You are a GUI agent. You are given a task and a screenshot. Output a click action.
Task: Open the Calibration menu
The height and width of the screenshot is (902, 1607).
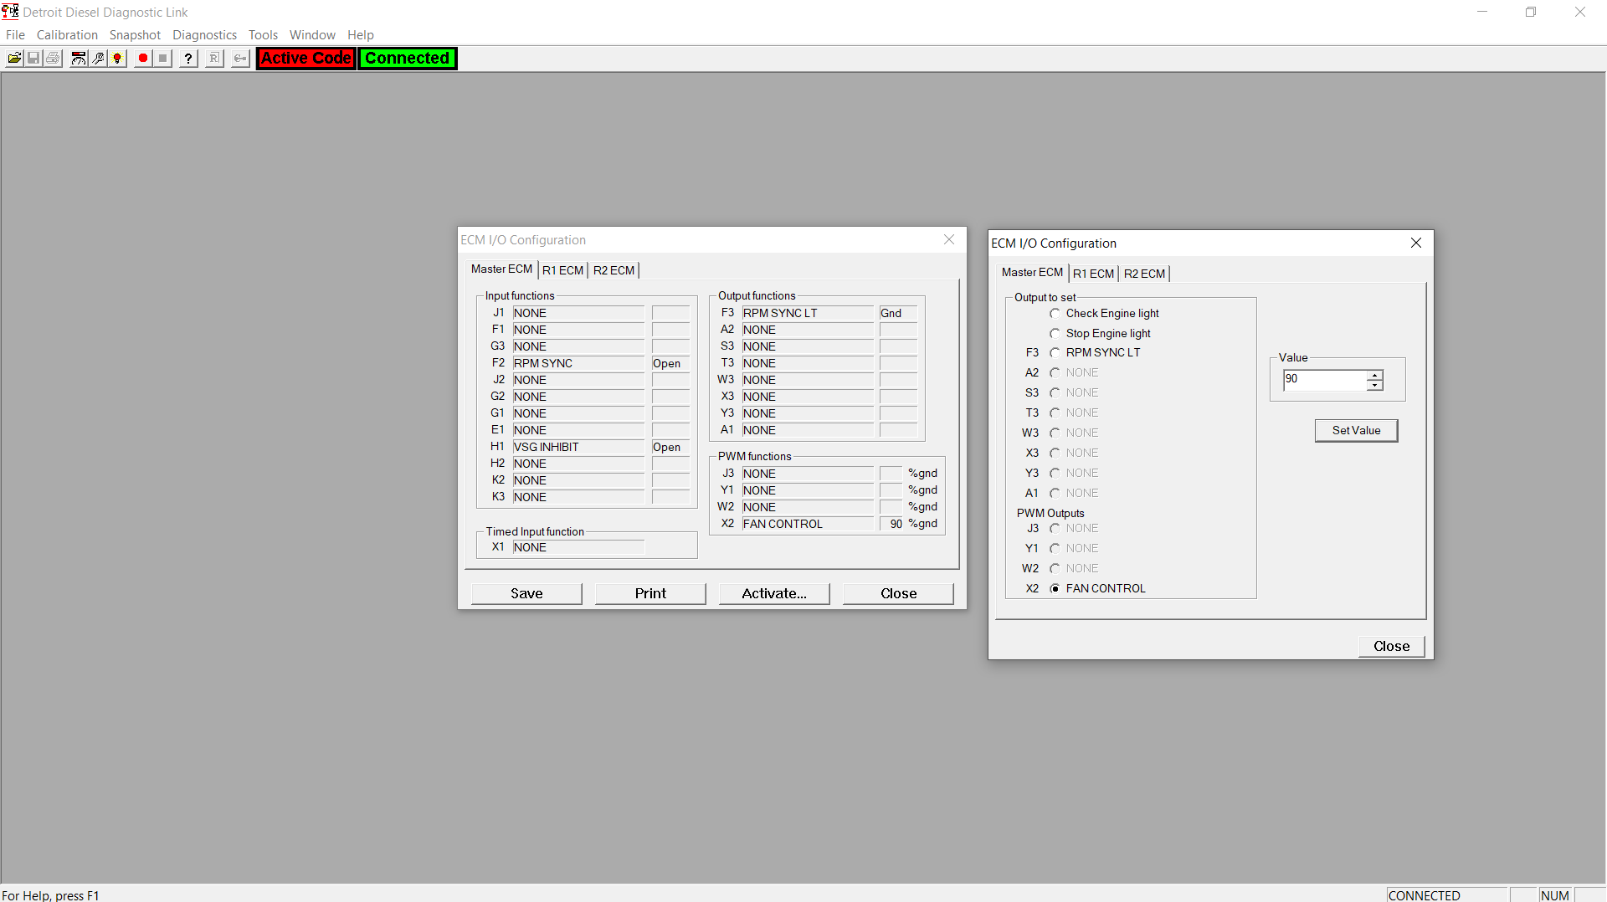67,35
